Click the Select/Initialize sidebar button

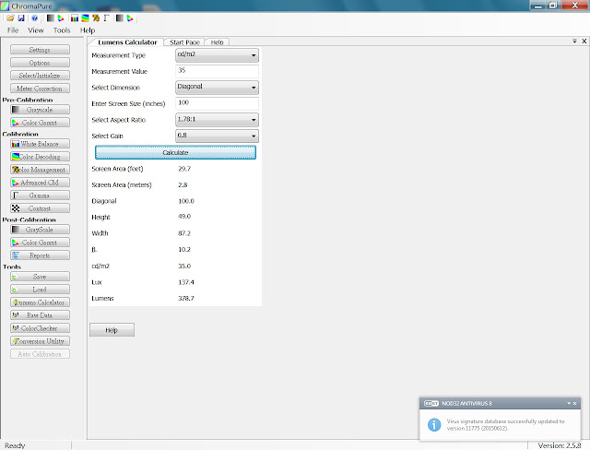point(40,76)
